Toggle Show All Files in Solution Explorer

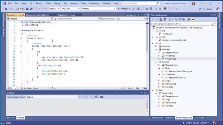click(x=184, y=19)
